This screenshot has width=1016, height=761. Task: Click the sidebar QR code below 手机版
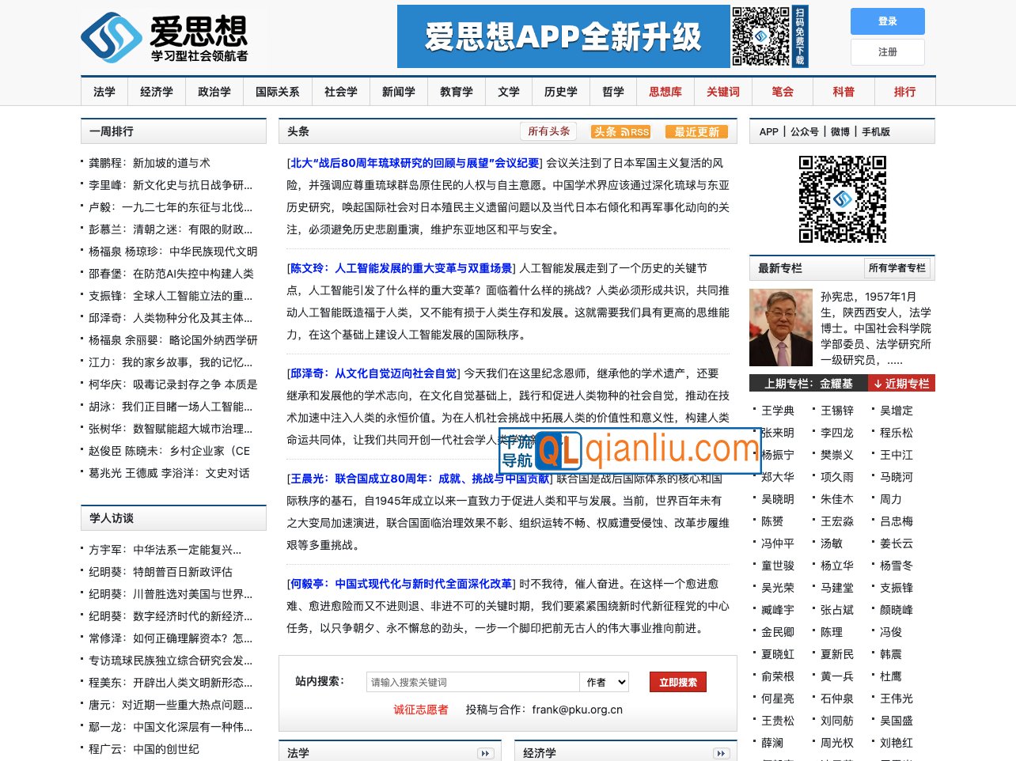point(842,199)
